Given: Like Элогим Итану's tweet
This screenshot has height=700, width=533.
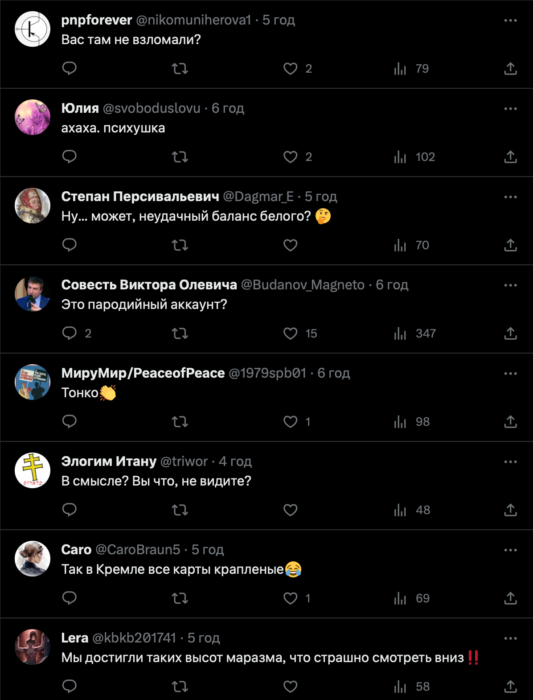Looking at the screenshot, I should 291,510.
